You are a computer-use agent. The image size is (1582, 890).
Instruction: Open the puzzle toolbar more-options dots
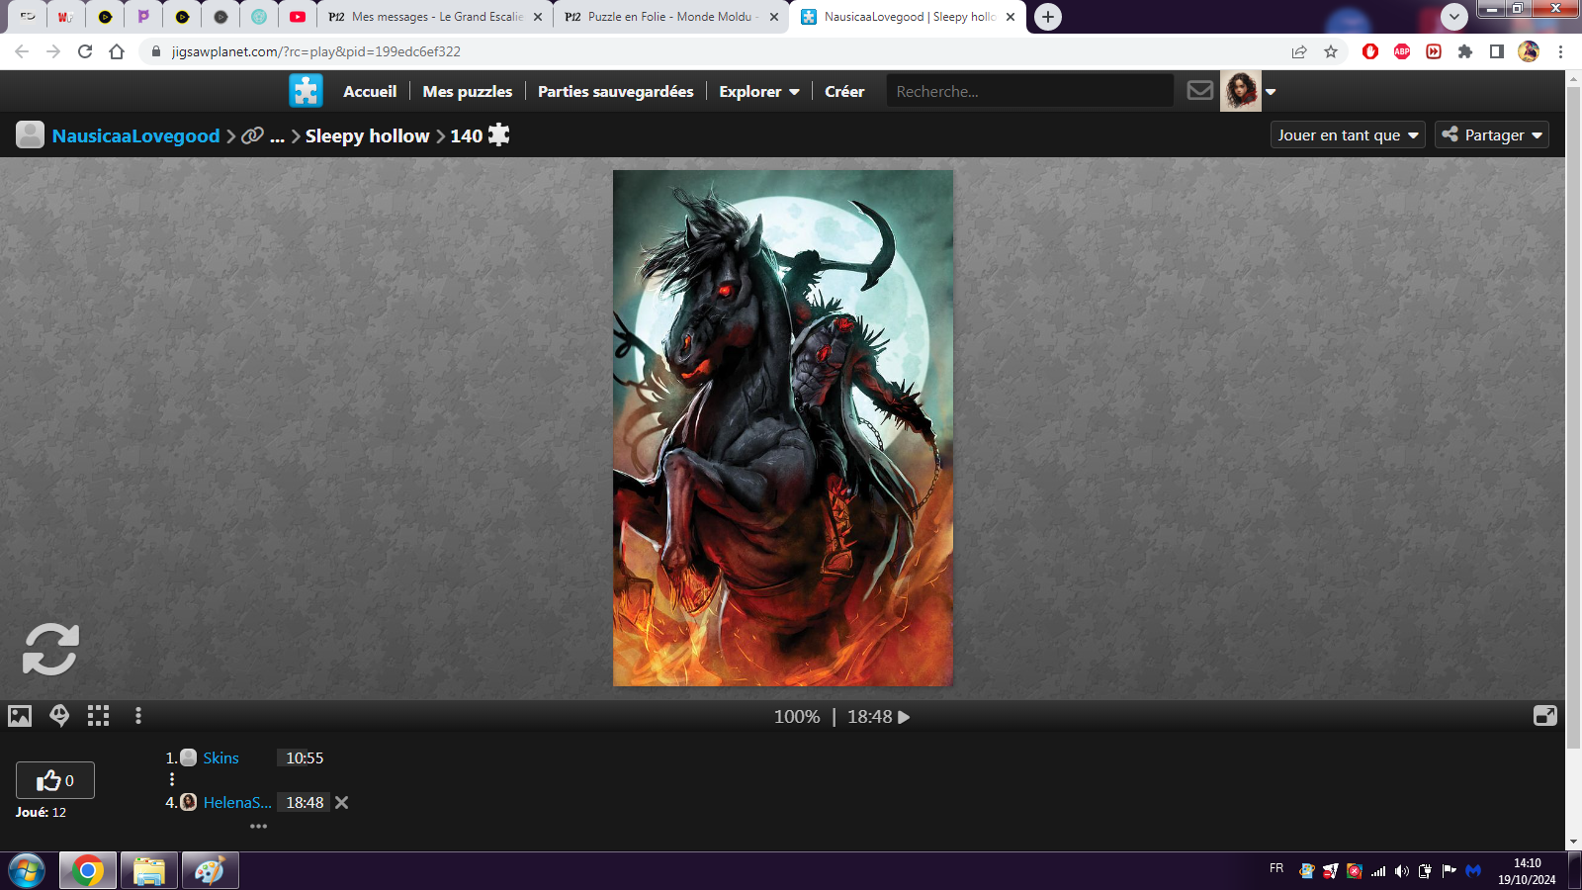click(138, 716)
